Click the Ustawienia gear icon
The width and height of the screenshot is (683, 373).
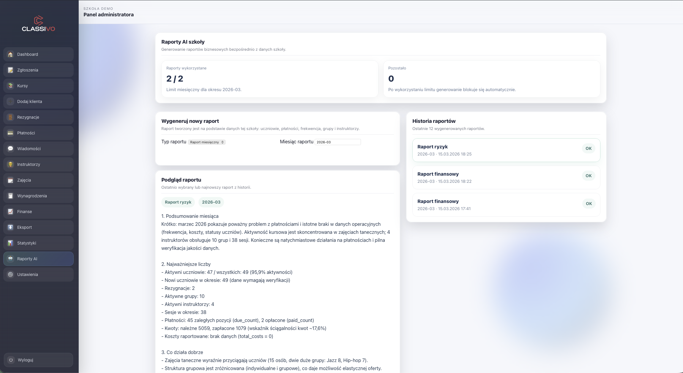pyautogui.click(x=10, y=274)
